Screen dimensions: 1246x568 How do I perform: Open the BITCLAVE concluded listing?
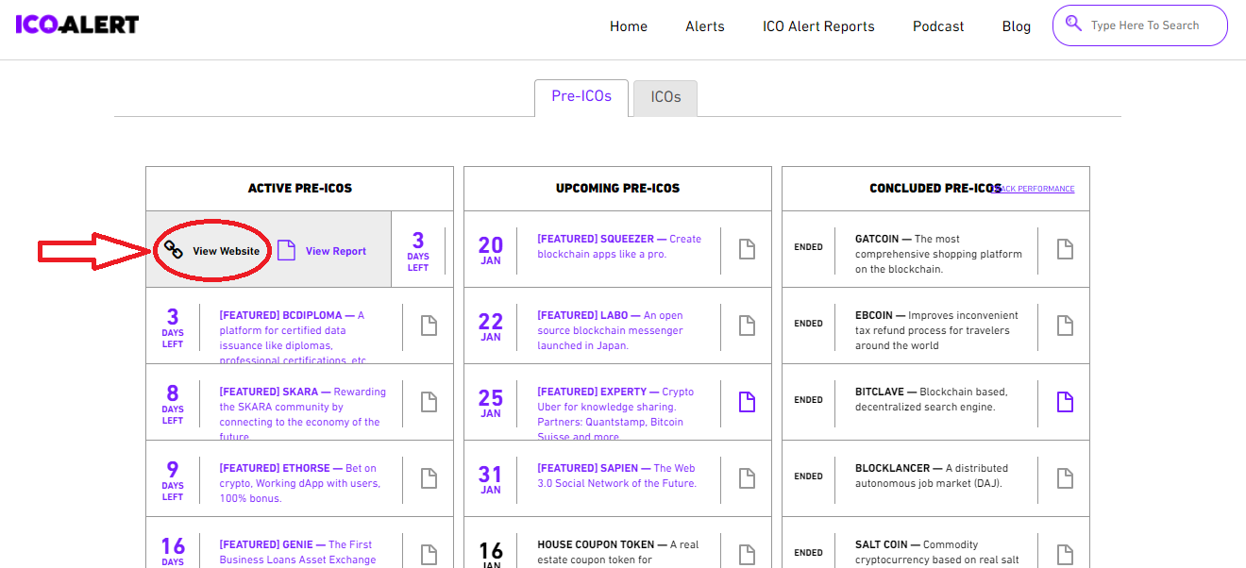click(932, 399)
